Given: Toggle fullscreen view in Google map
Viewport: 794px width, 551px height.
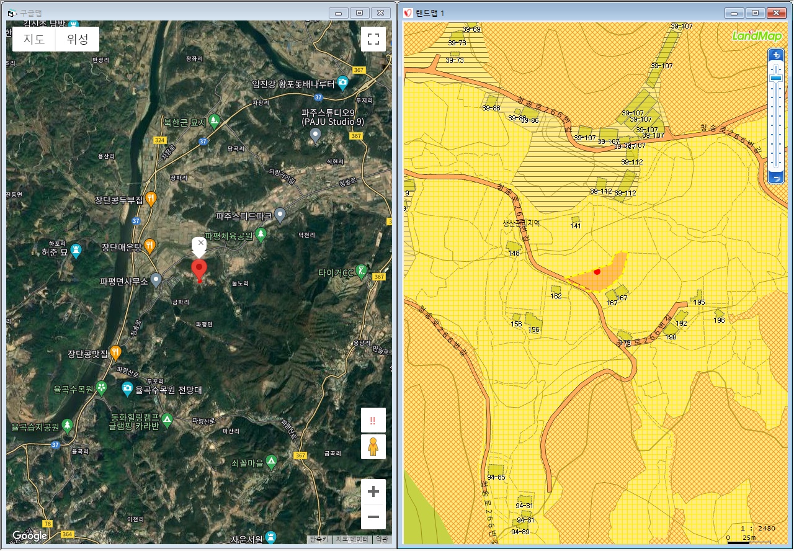Looking at the screenshot, I should point(373,39).
